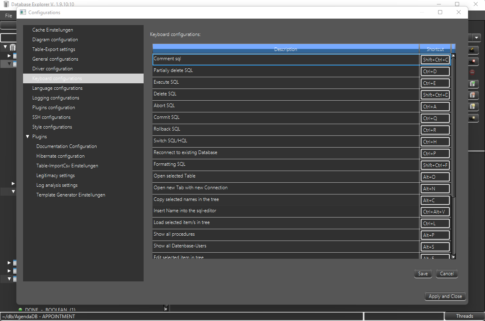Image resolution: width=485 pixels, height=321 pixels.
Task: Open the File menu
Action: [8, 15]
